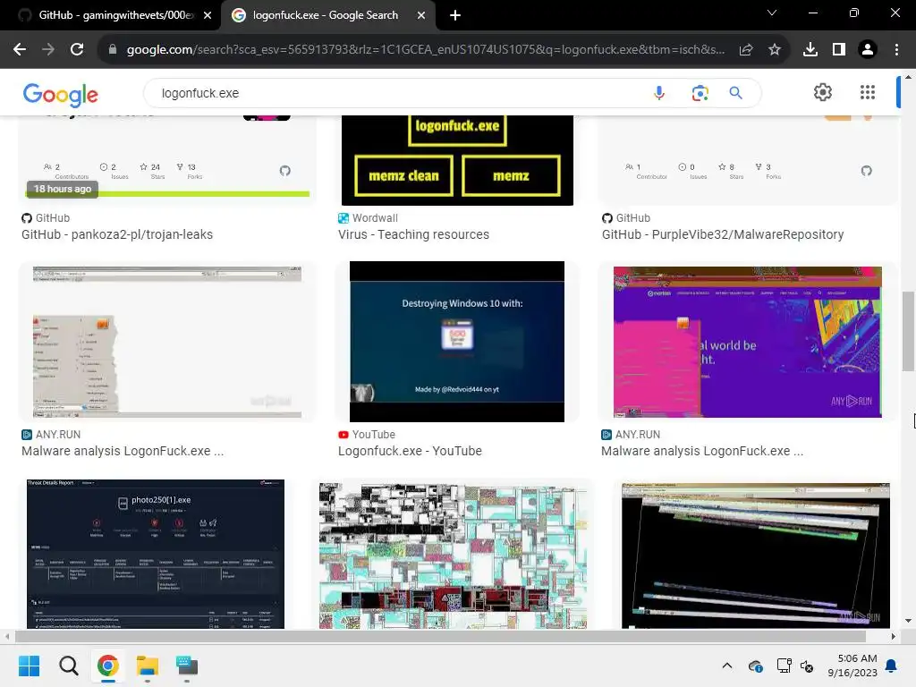Toggle Chrome side panel
This screenshot has height=687, width=916.
click(x=839, y=50)
